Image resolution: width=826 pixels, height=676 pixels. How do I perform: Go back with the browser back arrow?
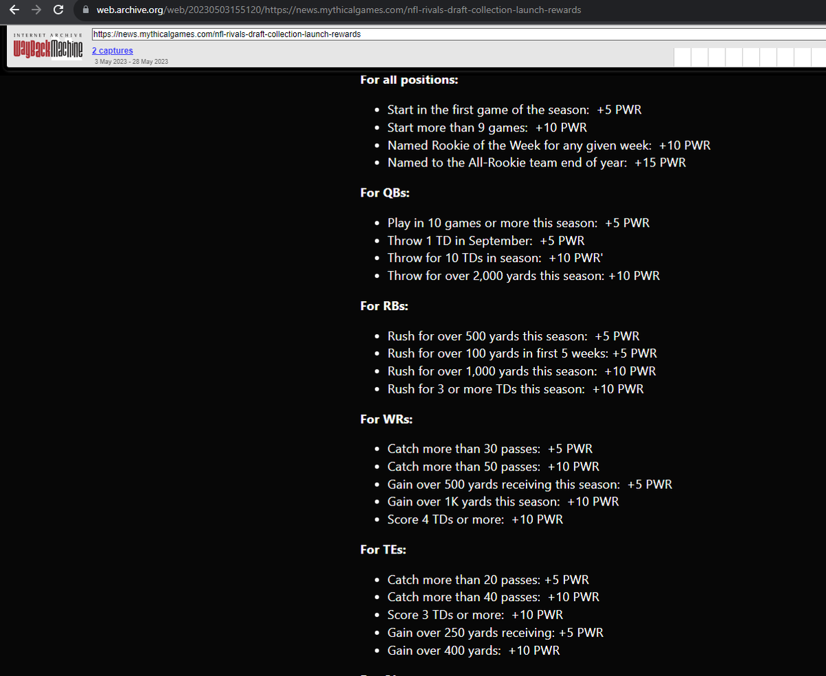click(x=14, y=10)
